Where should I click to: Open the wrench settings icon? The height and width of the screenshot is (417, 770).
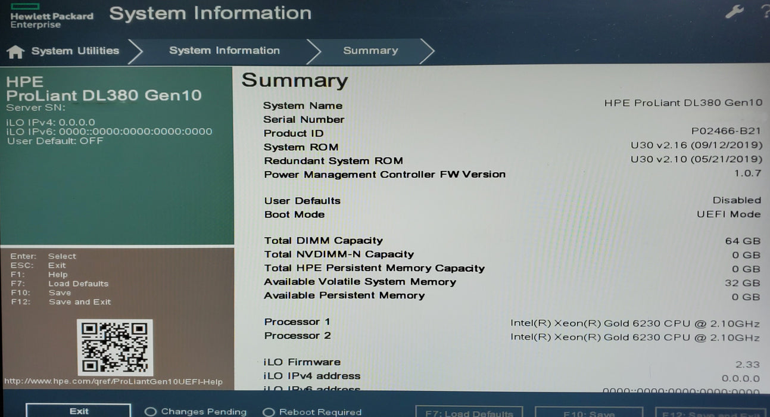pos(735,13)
